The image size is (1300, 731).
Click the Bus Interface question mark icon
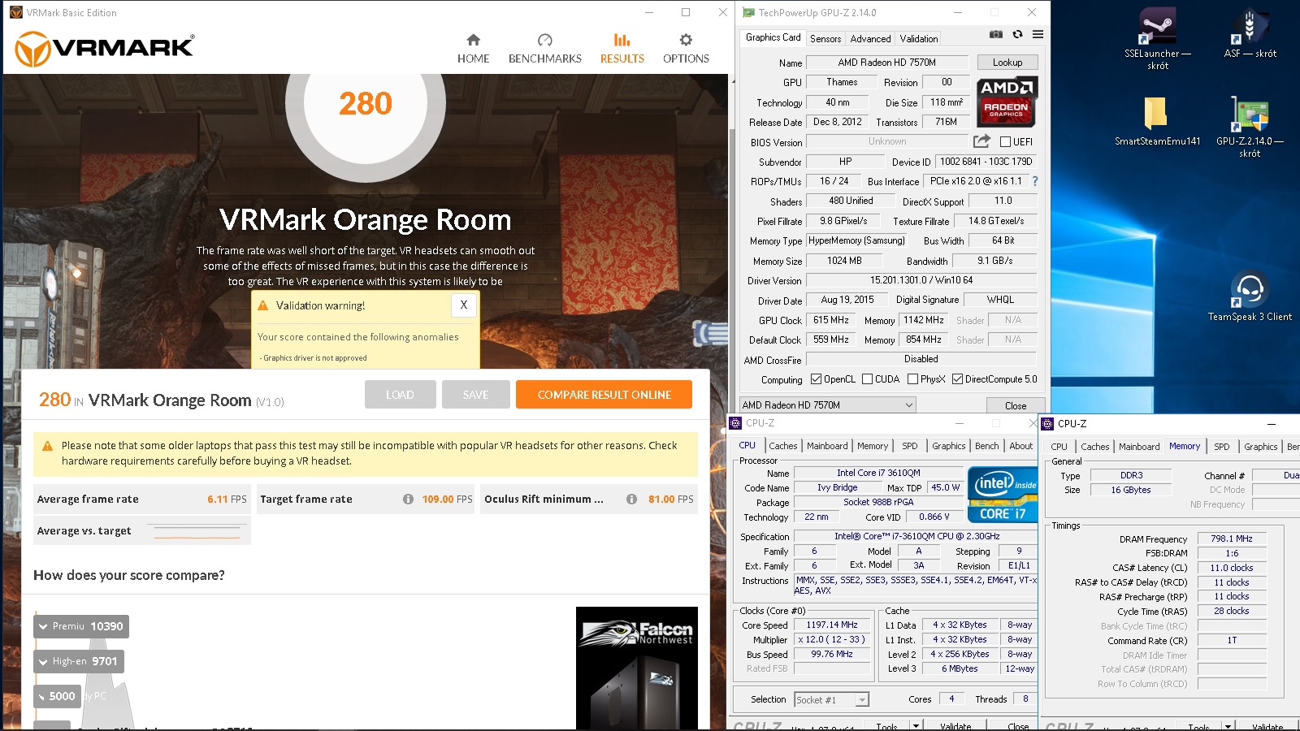click(x=1034, y=181)
